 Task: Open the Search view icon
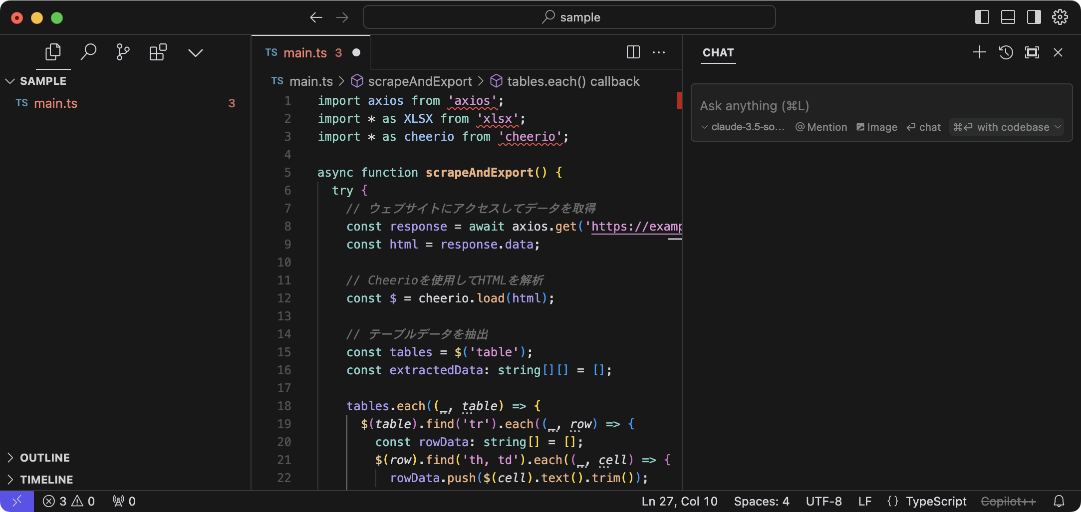(x=88, y=52)
